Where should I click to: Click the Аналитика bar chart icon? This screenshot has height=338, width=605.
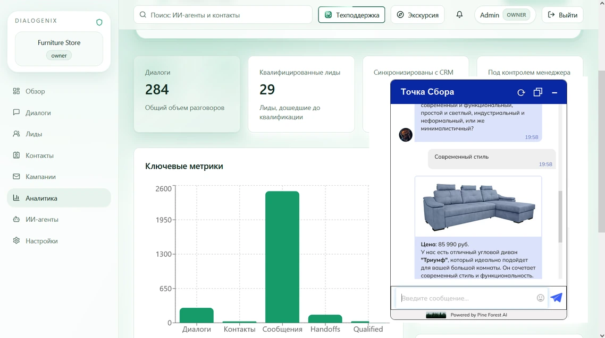coord(16,198)
